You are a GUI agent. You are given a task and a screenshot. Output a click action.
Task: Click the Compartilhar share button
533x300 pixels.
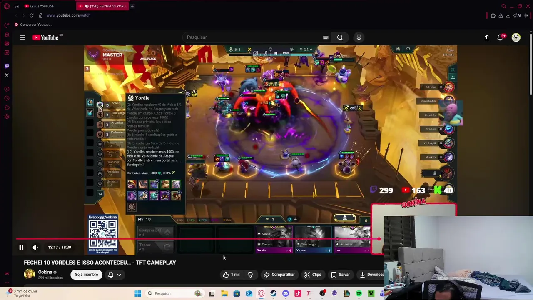279,275
